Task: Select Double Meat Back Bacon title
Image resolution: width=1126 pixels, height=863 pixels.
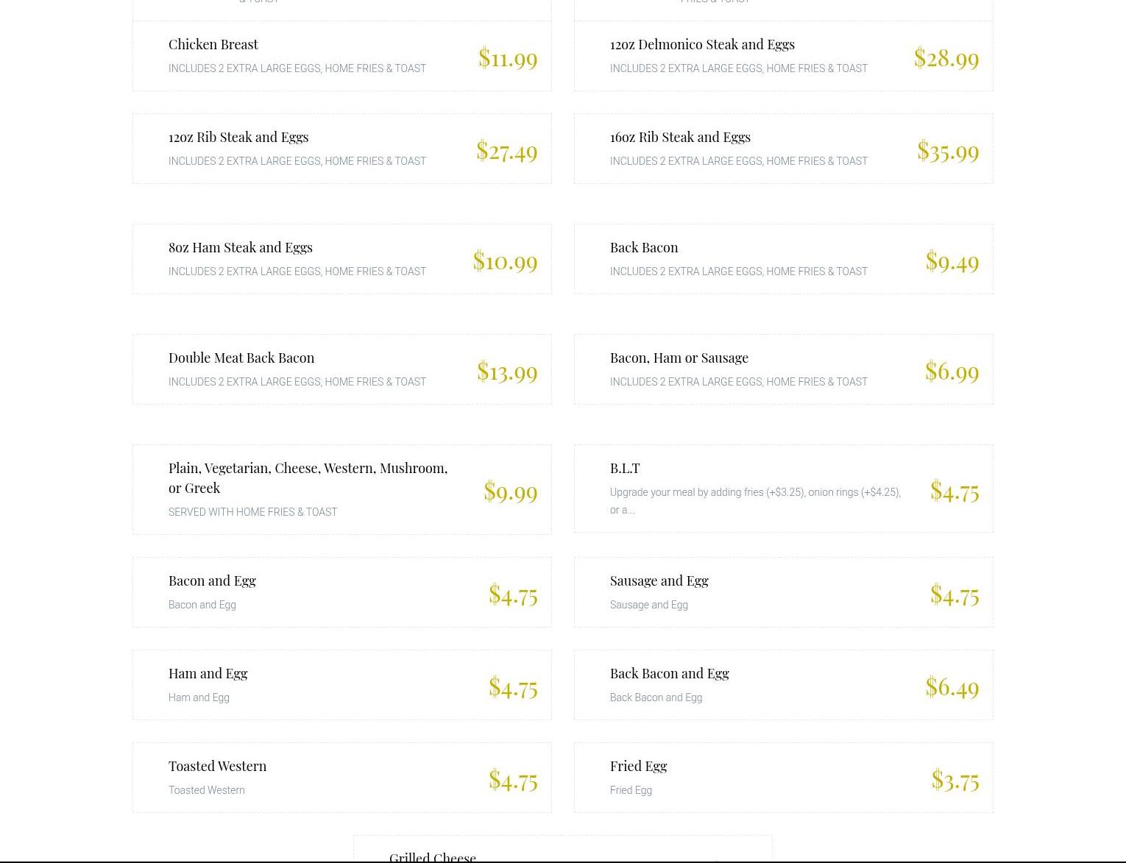Action: pos(241,358)
